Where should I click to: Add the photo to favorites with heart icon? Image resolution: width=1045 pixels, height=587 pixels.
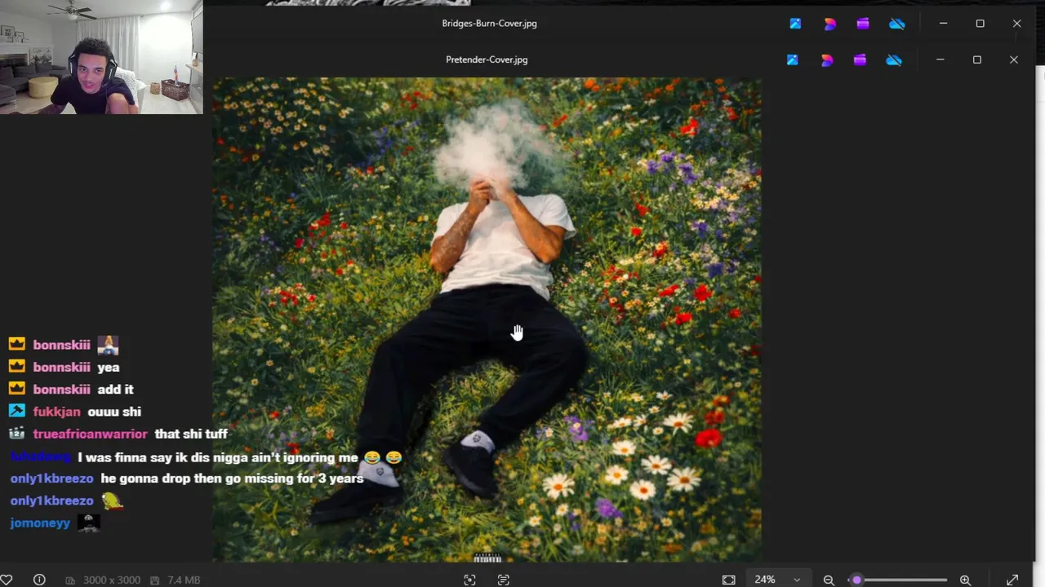tap(6, 580)
